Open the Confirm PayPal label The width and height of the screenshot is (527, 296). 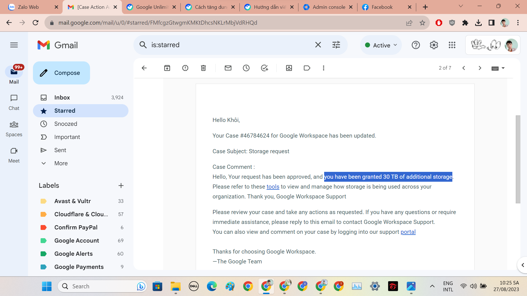[x=81, y=227]
